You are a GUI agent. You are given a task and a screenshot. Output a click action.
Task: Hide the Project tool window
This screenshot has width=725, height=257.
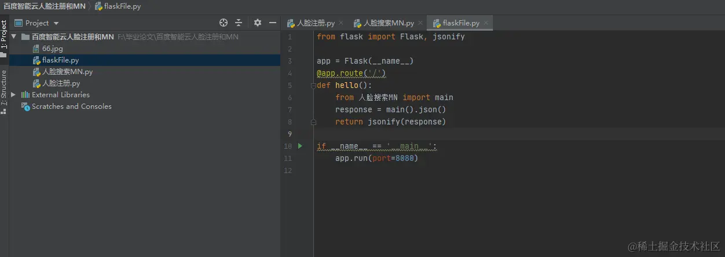point(272,23)
